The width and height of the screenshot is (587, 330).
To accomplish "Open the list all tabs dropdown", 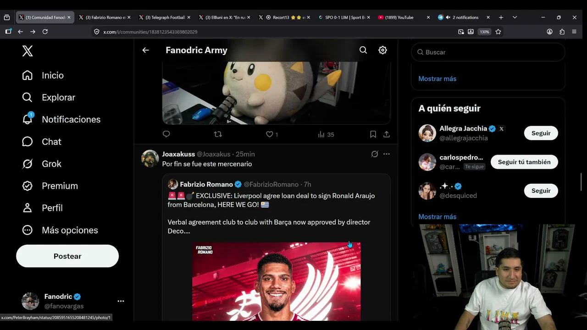I will [515, 17].
